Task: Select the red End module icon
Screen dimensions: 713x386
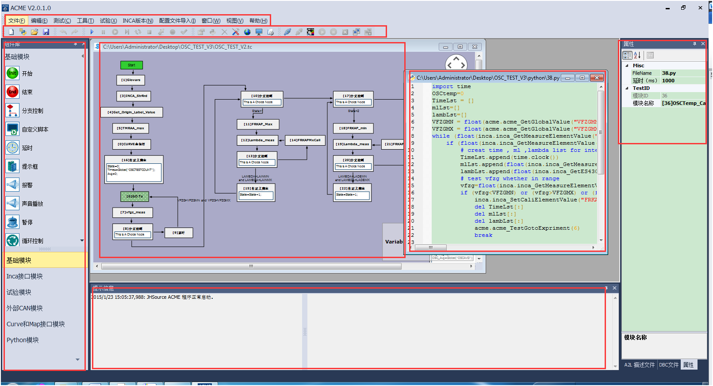Action: tap(12, 92)
